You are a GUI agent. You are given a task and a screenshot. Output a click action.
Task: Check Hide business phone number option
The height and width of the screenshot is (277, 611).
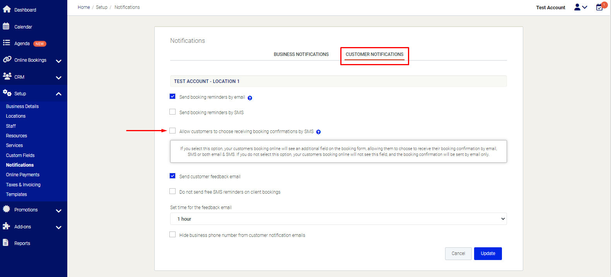coord(172,235)
